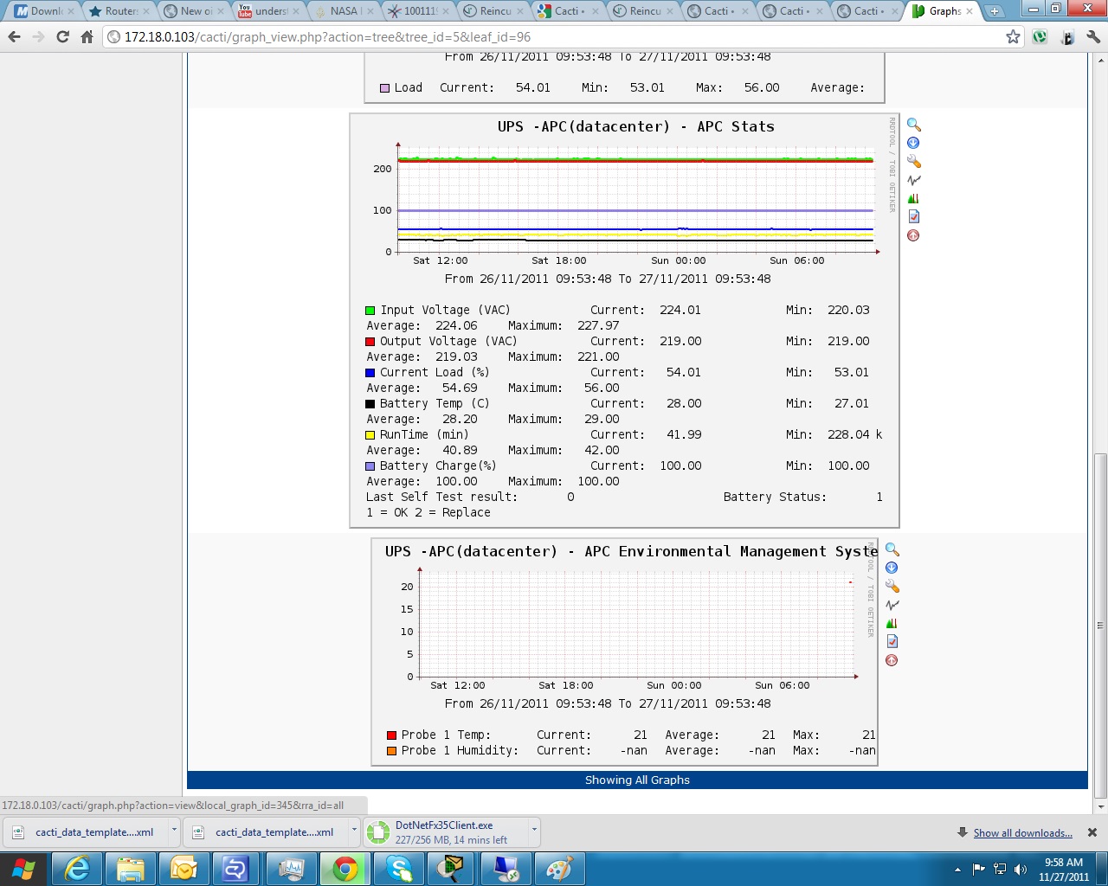The height and width of the screenshot is (886, 1108).
Task: Click red up-arrow icon beside APC Stats graph
Action: pyautogui.click(x=913, y=235)
